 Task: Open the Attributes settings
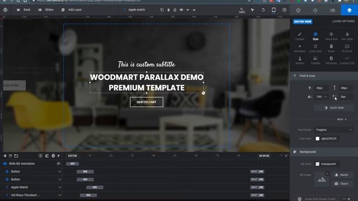point(331,60)
